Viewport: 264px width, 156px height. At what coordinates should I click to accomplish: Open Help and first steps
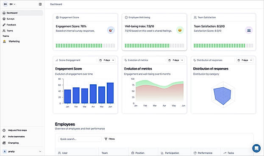click(17, 130)
